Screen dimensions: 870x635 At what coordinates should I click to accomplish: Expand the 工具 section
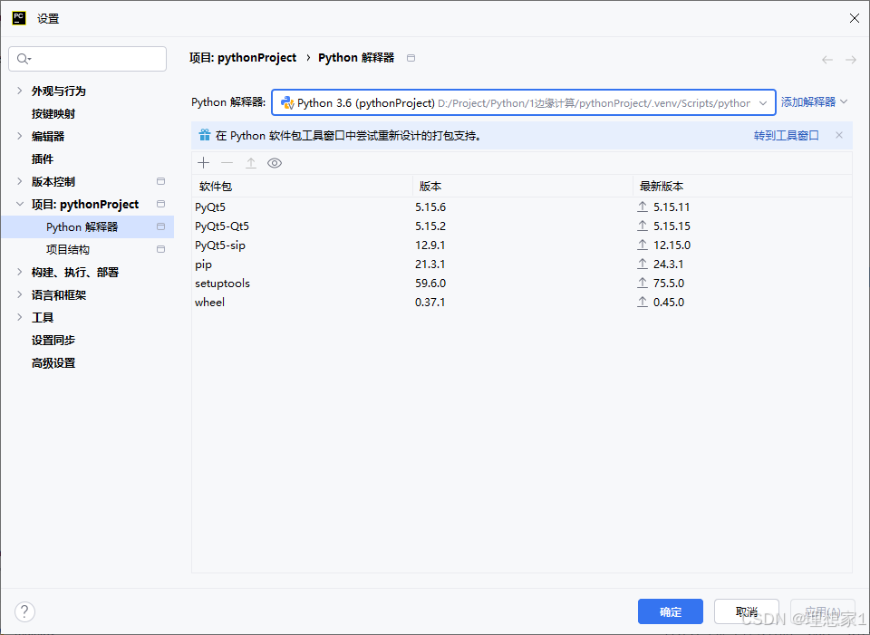tap(20, 317)
